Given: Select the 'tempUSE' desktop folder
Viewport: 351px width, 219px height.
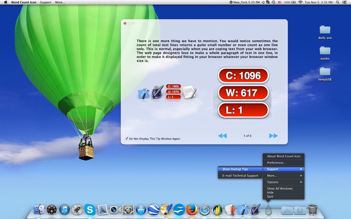Looking at the screenshot, I should click(325, 74).
